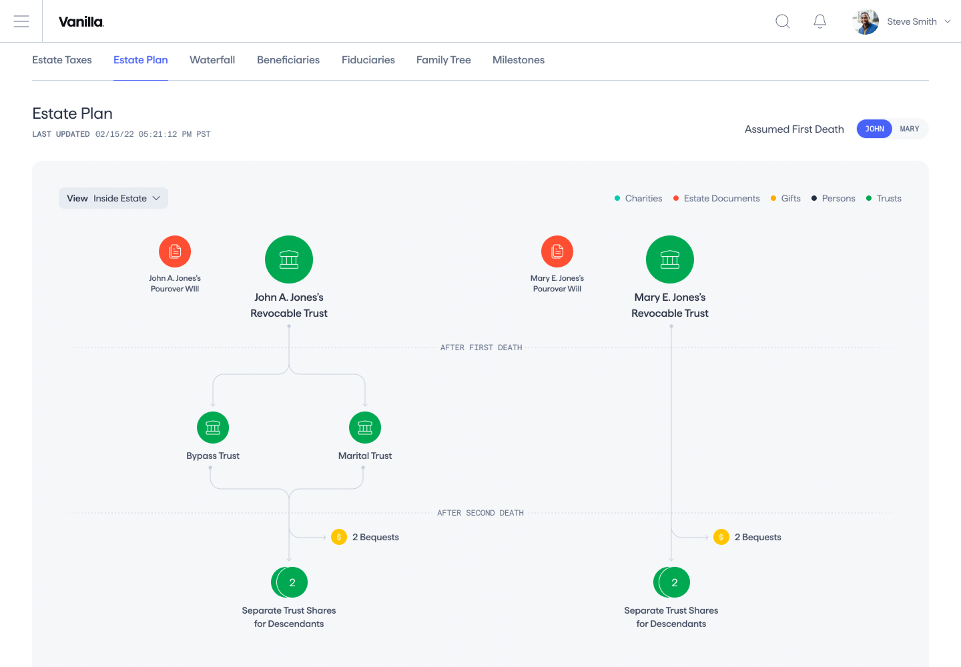Image resolution: width=961 pixels, height=667 pixels.
Task: Click the Estate Documents legend color dot
Action: (x=676, y=198)
